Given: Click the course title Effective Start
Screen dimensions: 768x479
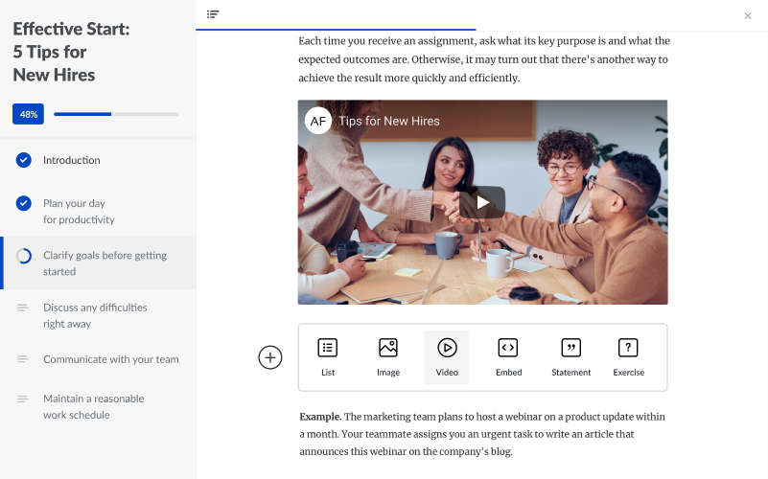Looking at the screenshot, I should point(72,52).
